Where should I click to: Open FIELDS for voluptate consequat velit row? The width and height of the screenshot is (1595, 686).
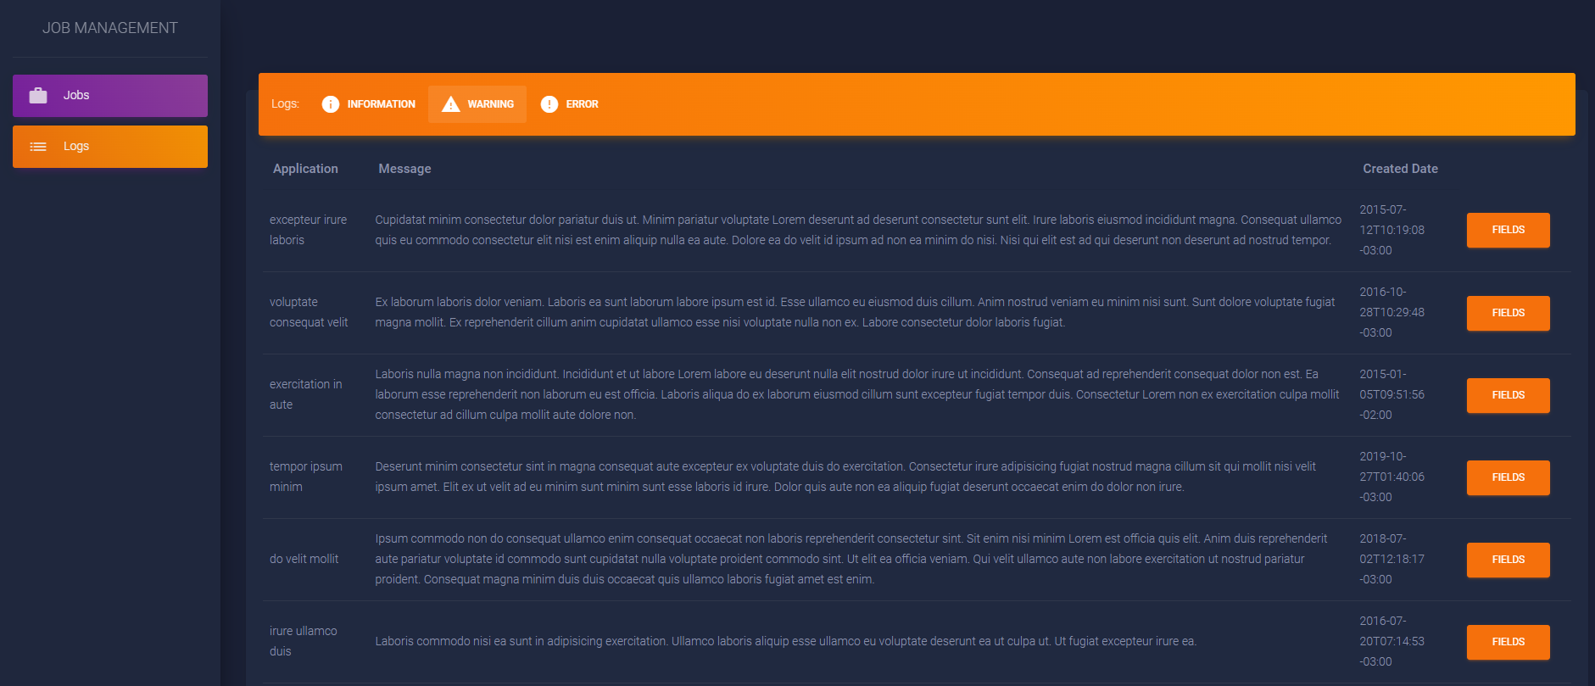click(x=1509, y=313)
